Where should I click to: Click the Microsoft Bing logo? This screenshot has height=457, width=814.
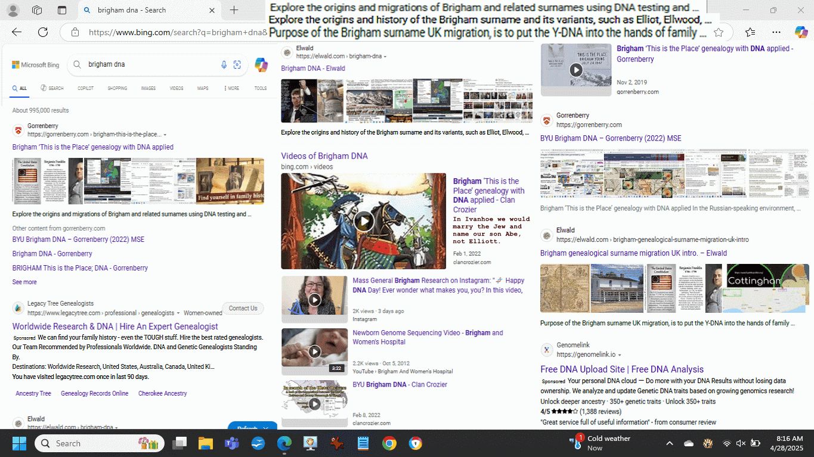[36, 64]
